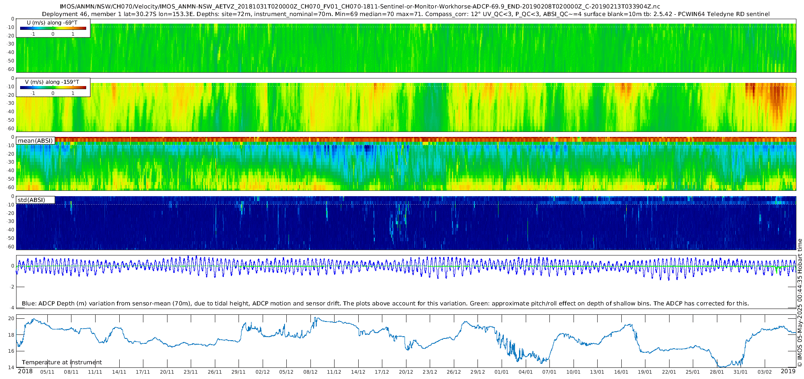Click the 2018 year label on time axis

[x=25, y=371]
